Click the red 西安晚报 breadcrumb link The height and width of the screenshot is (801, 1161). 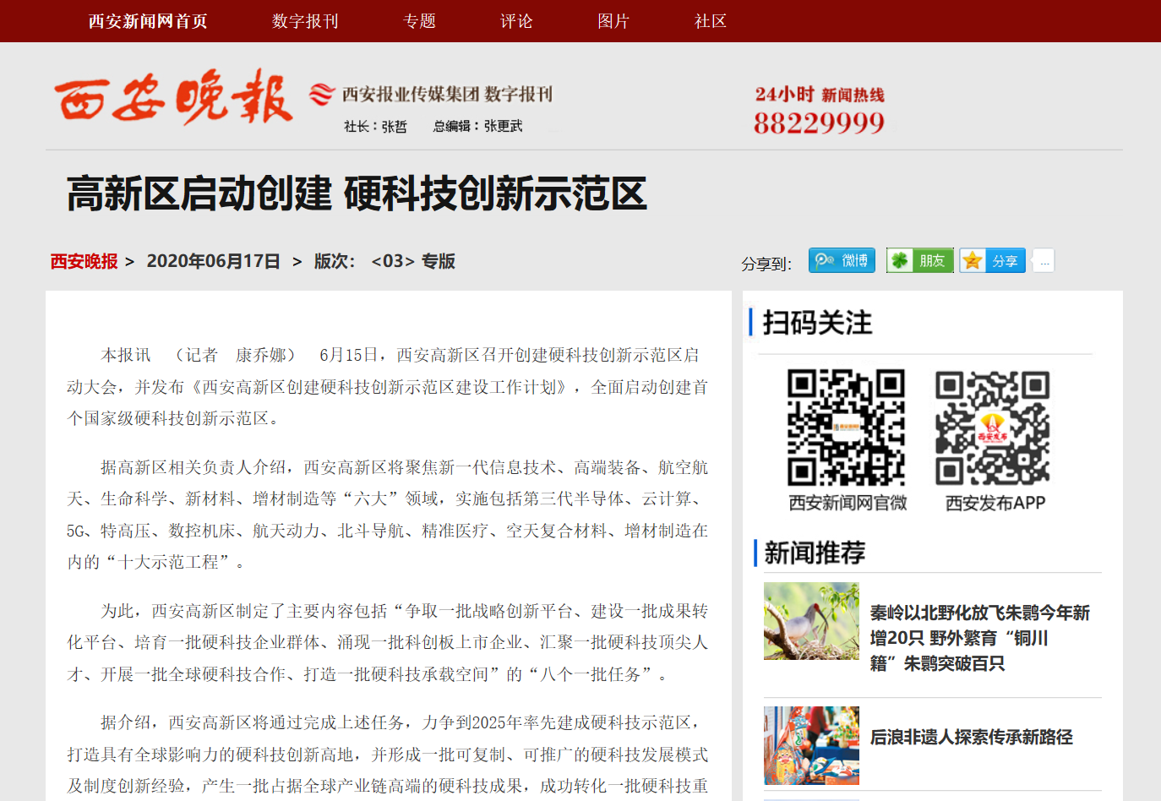pos(84,261)
